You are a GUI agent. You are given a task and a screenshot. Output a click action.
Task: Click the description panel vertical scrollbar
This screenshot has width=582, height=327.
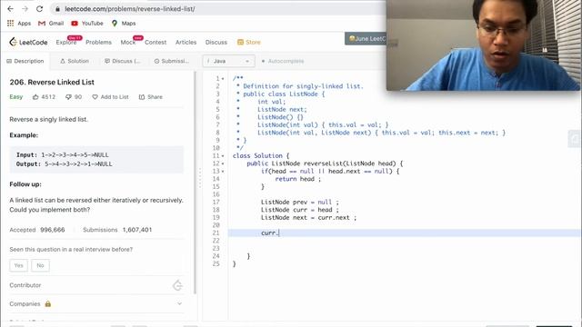coord(195,183)
